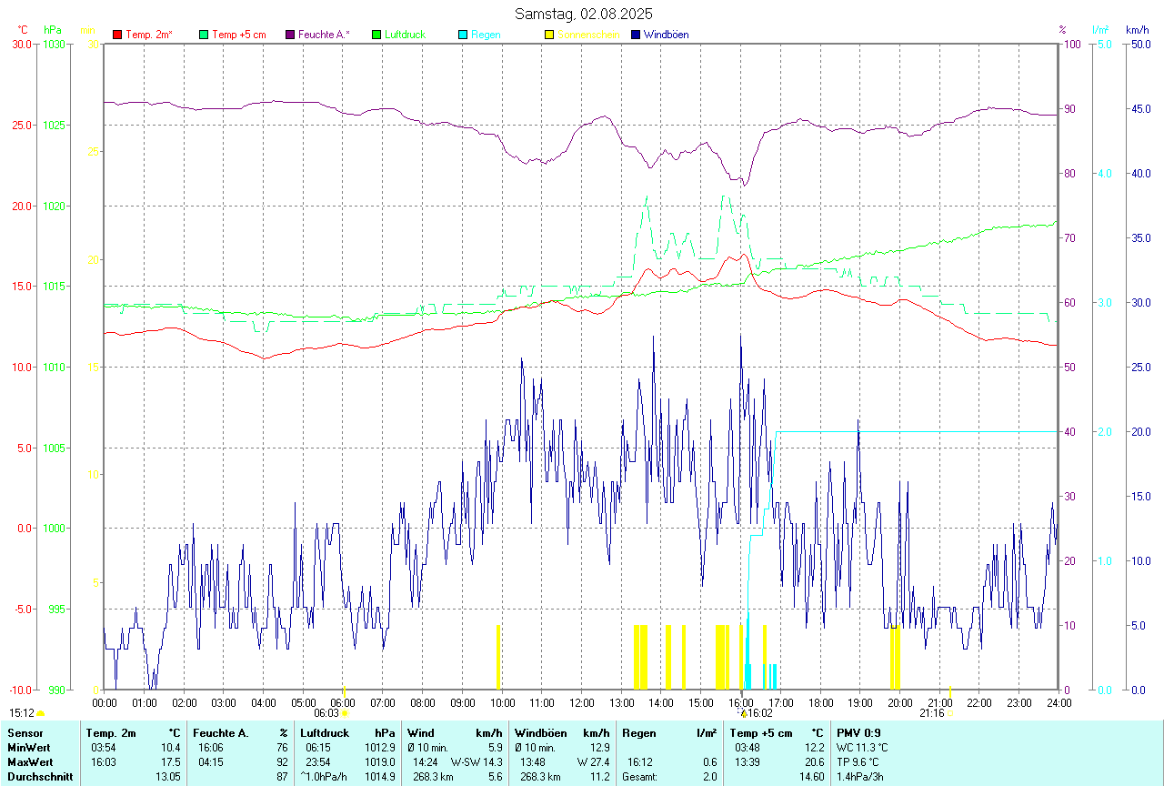Click the PMV 0:9 header in table

[858, 732]
